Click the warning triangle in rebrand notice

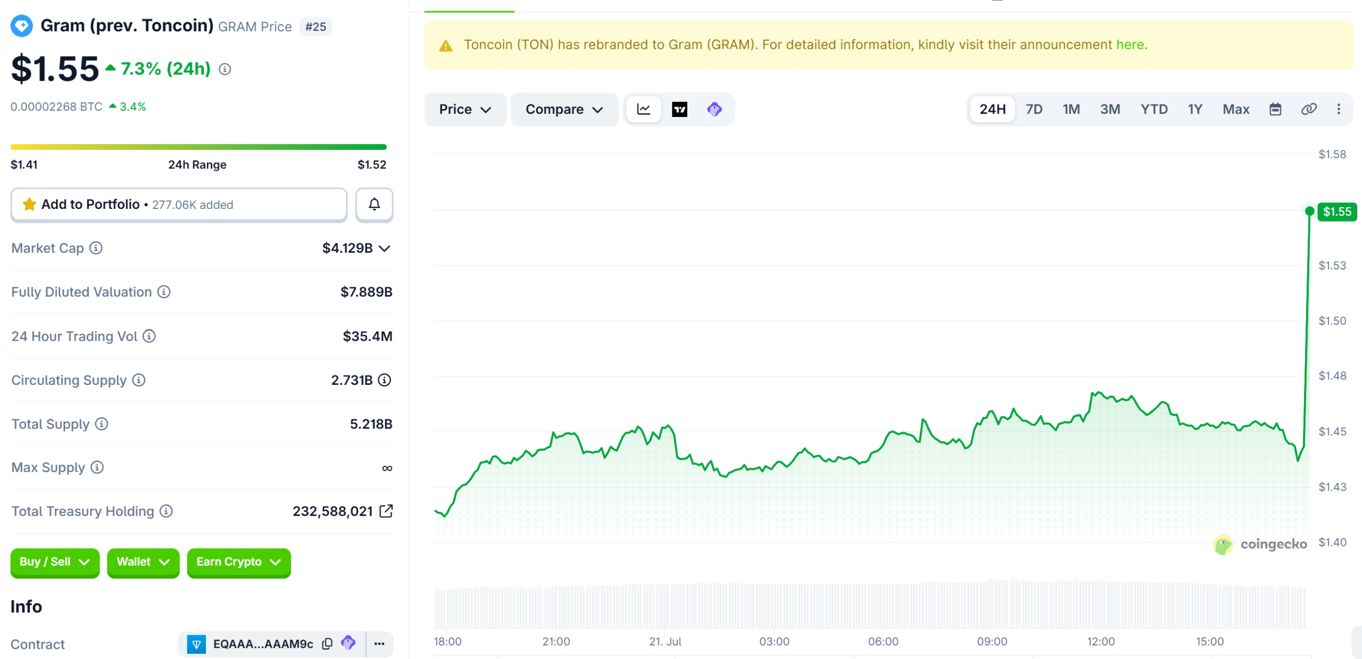tap(446, 46)
